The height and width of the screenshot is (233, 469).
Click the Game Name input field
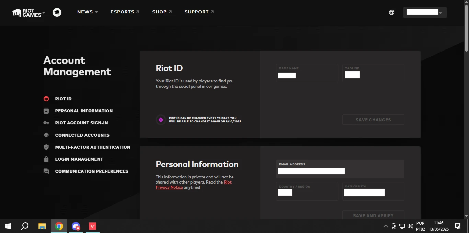click(x=307, y=73)
